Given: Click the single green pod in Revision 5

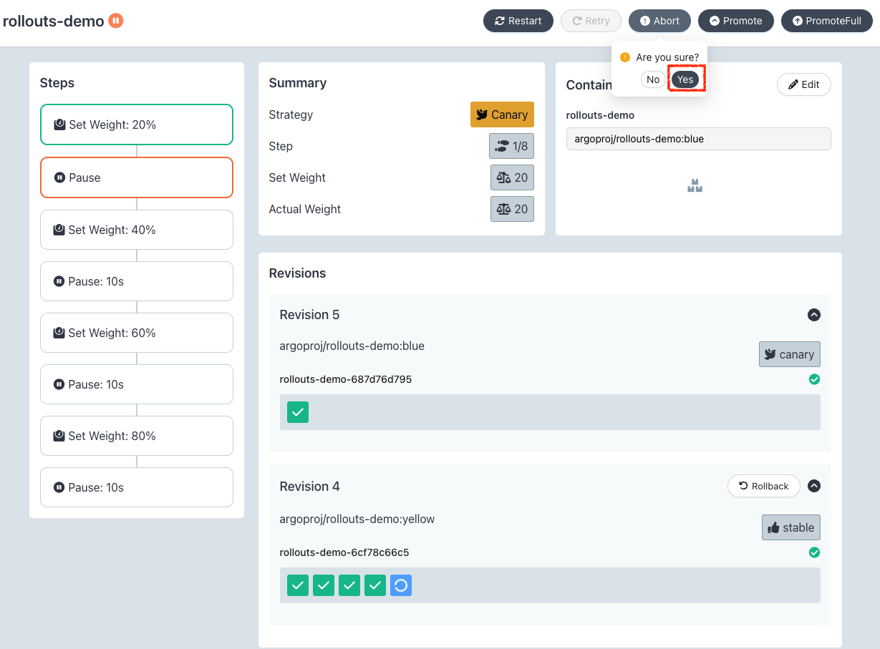Looking at the screenshot, I should tap(298, 412).
